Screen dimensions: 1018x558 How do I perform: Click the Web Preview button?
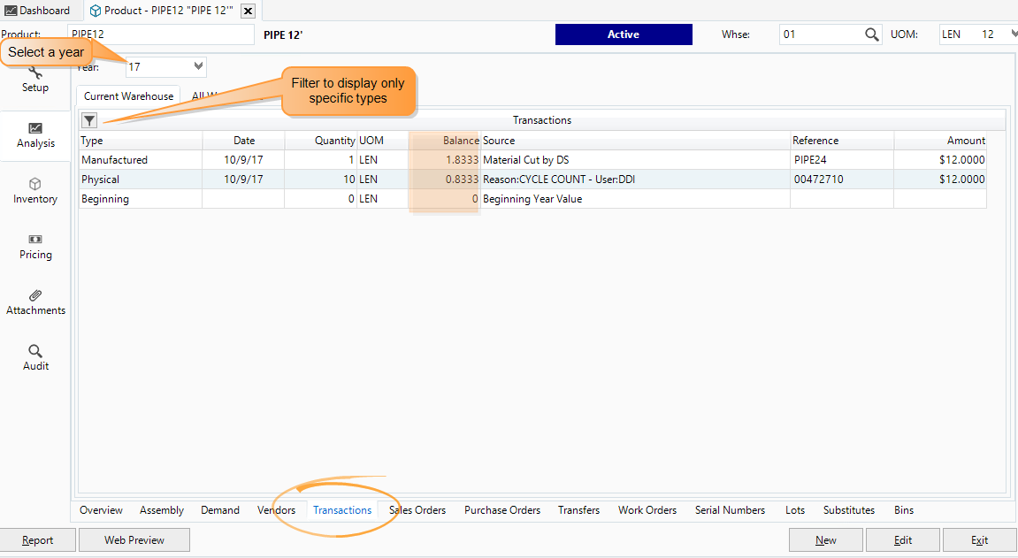click(x=134, y=539)
